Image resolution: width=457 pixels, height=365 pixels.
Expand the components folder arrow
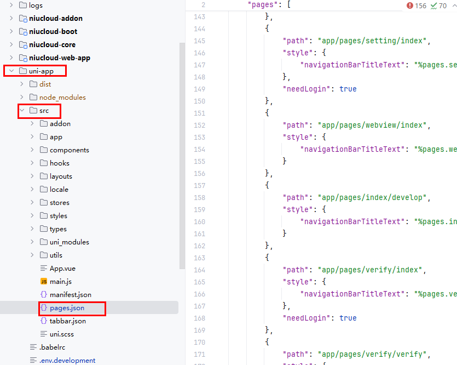point(32,150)
